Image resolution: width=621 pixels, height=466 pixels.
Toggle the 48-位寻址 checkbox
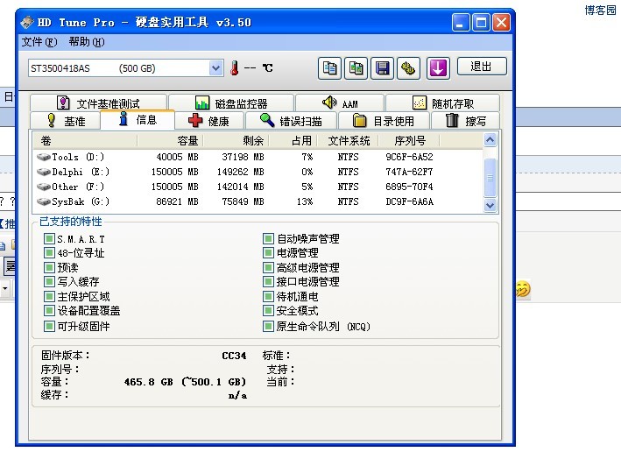click(x=49, y=252)
